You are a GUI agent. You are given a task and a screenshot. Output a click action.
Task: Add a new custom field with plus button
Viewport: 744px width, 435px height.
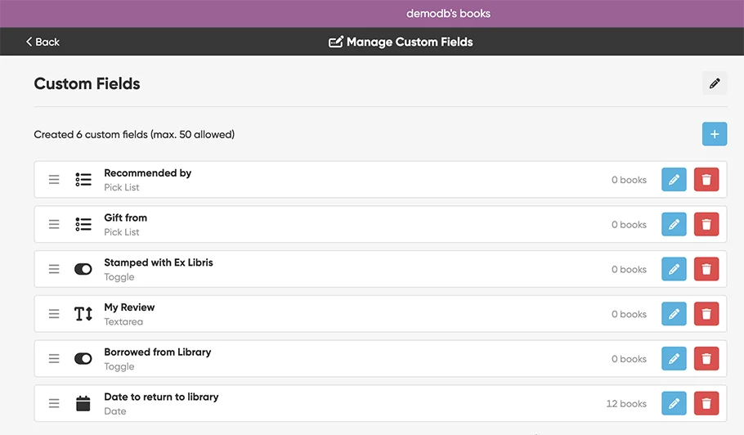tap(715, 134)
